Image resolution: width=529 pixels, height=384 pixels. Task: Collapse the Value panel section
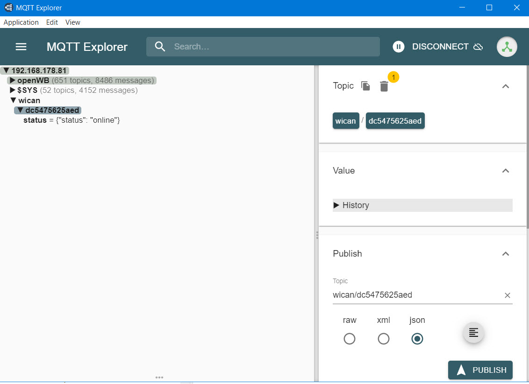[x=505, y=171]
